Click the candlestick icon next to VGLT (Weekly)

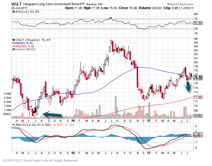(14, 40)
